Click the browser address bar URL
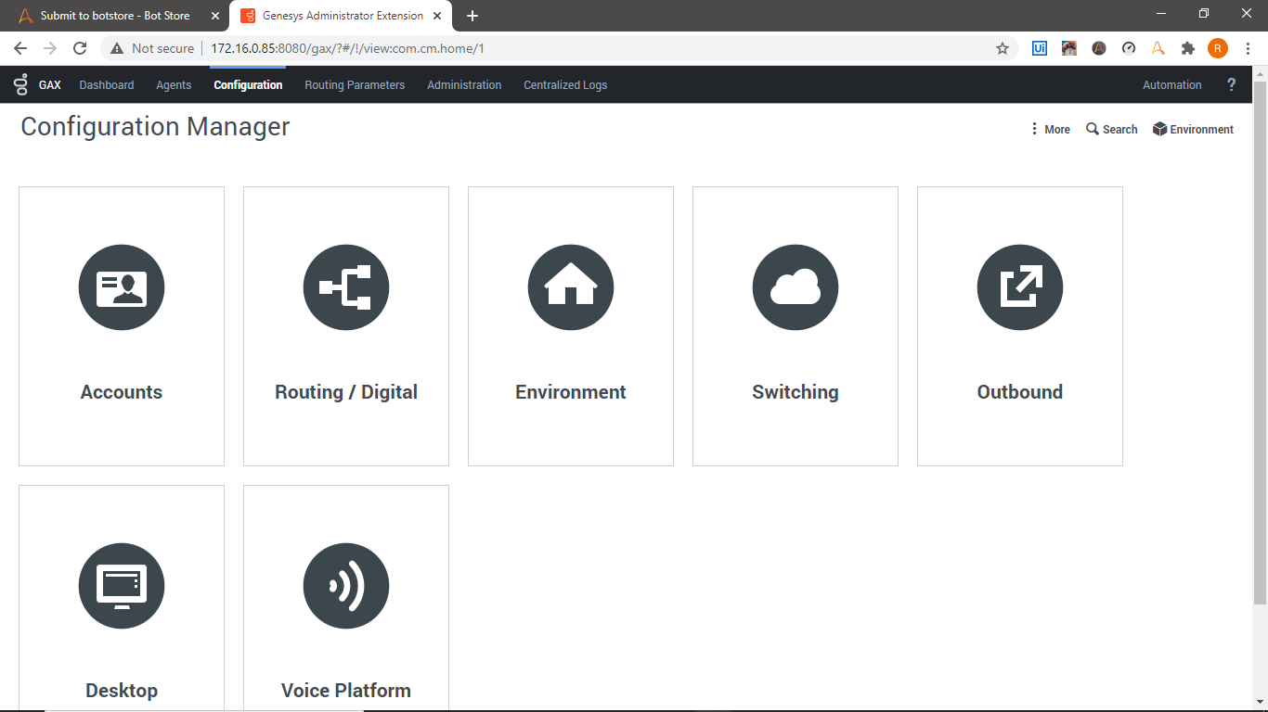Viewport: 1268px width, 712px height. tap(348, 48)
